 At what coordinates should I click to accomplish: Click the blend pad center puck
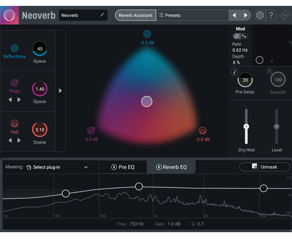[x=147, y=102]
